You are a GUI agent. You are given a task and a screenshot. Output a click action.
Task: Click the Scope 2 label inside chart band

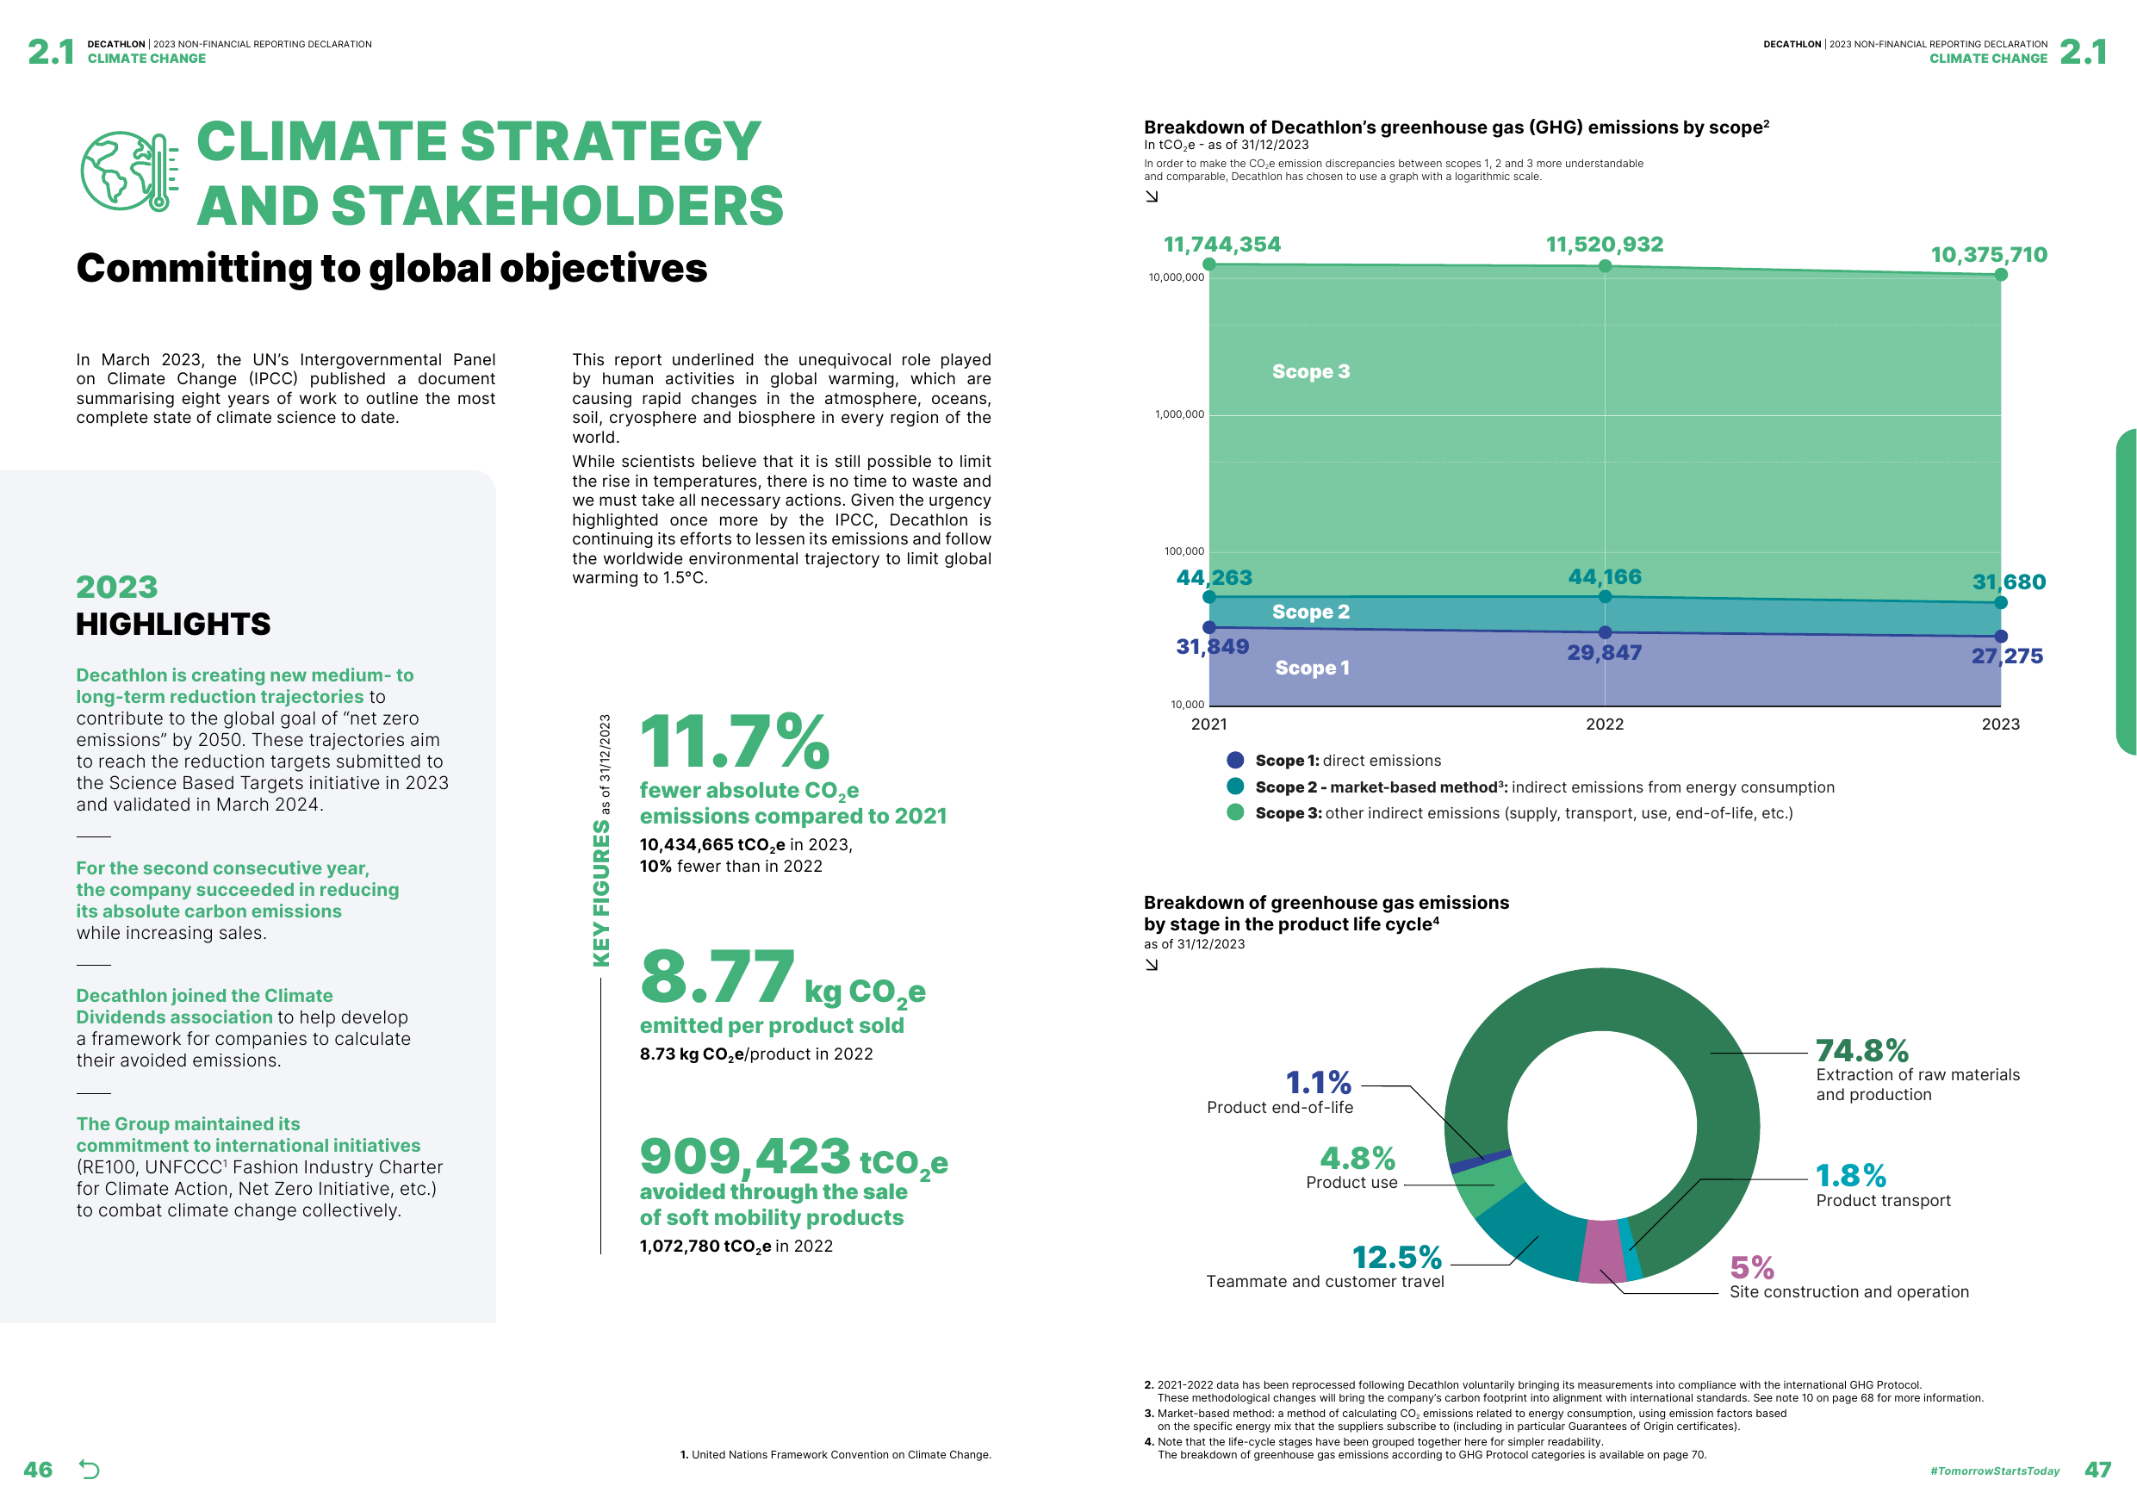(x=1310, y=612)
